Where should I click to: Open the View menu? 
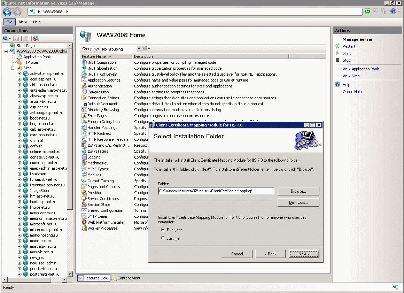point(23,22)
